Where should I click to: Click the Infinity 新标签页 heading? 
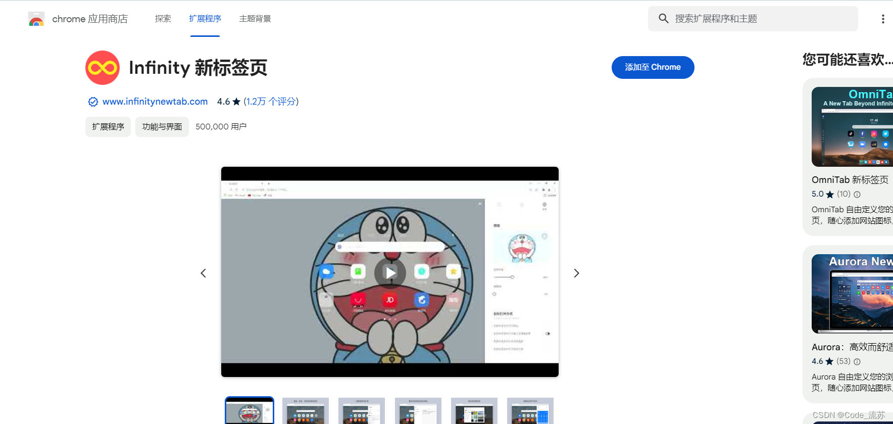198,68
